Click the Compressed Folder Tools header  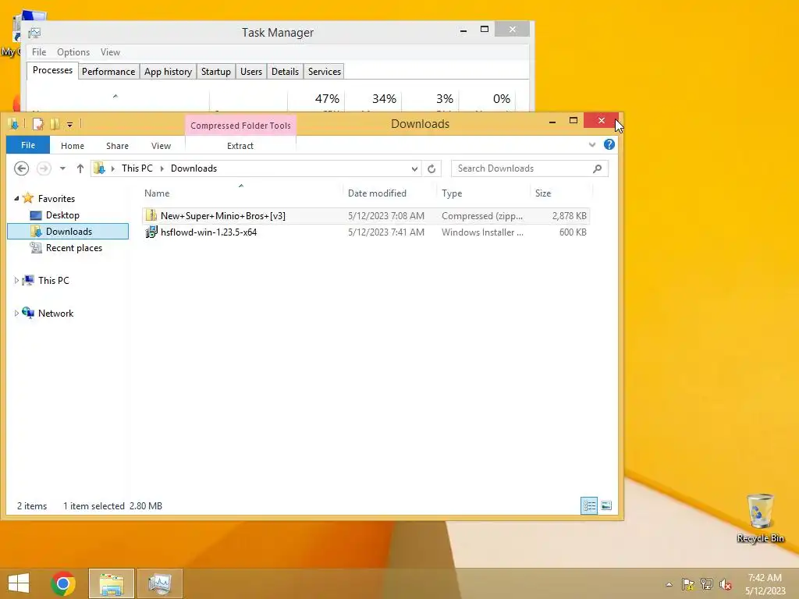pyautogui.click(x=240, y=126)
